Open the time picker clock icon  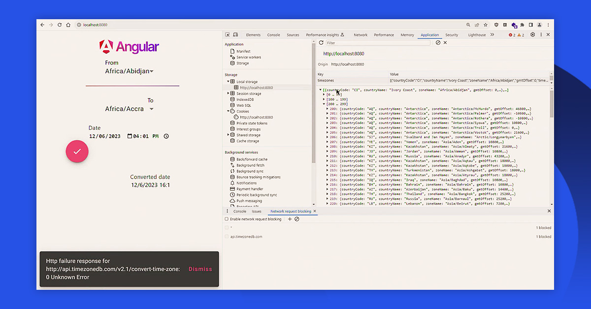[166, 136]
